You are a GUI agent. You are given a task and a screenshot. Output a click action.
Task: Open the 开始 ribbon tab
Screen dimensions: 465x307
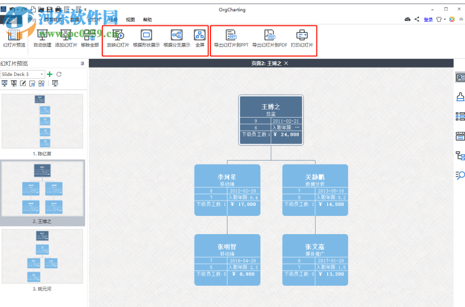click(31, 19)
